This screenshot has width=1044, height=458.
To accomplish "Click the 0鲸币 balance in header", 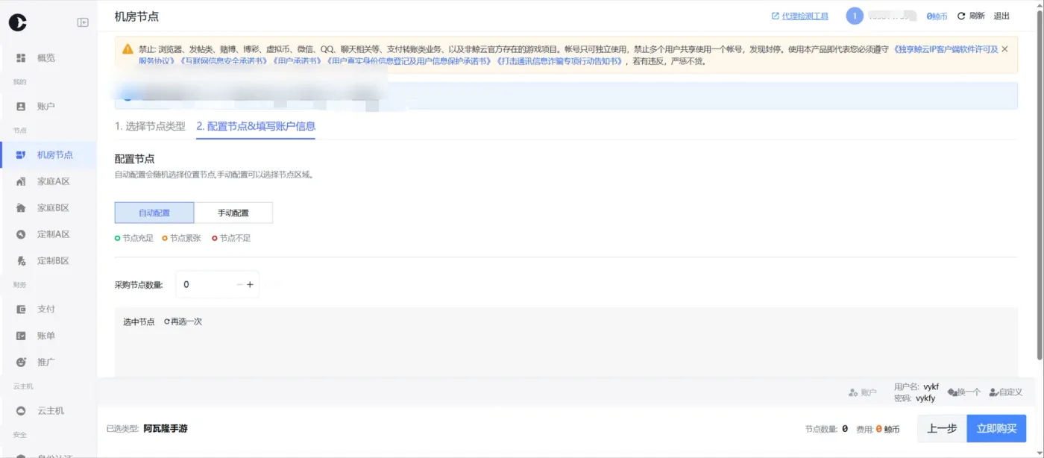I will click(x=937, y=16).
